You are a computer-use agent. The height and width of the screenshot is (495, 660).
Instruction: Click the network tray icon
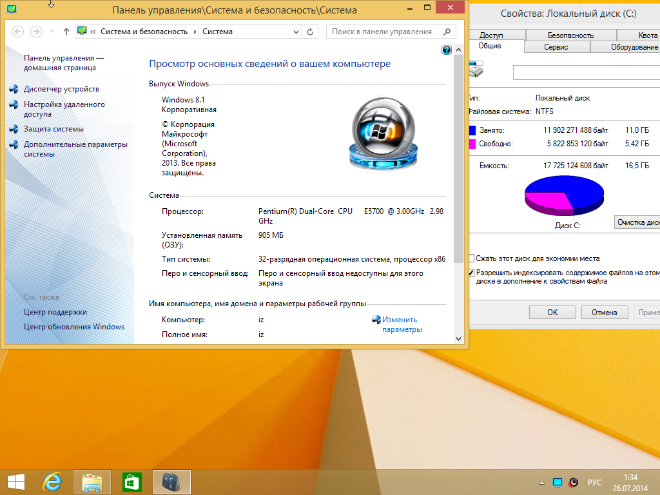coord(558,483)
